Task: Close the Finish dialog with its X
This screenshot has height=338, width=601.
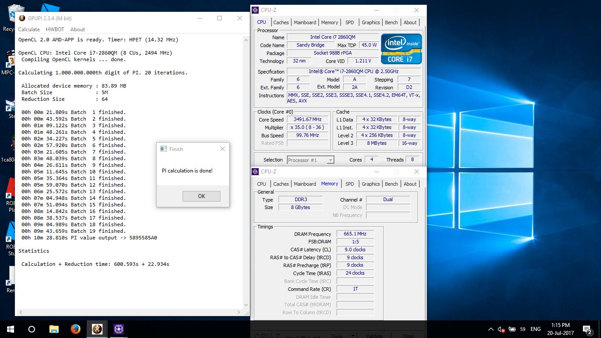Action: coord(223,149)
